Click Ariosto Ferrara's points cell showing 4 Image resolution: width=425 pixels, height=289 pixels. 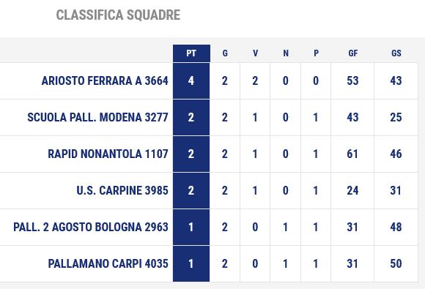pos(191,81)
